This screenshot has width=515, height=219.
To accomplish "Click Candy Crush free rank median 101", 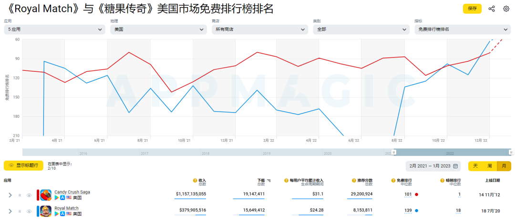I will [x=408, y=194].
